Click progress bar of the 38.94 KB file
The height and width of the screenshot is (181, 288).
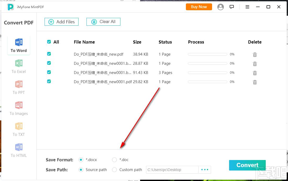click(x=208, y=54)
